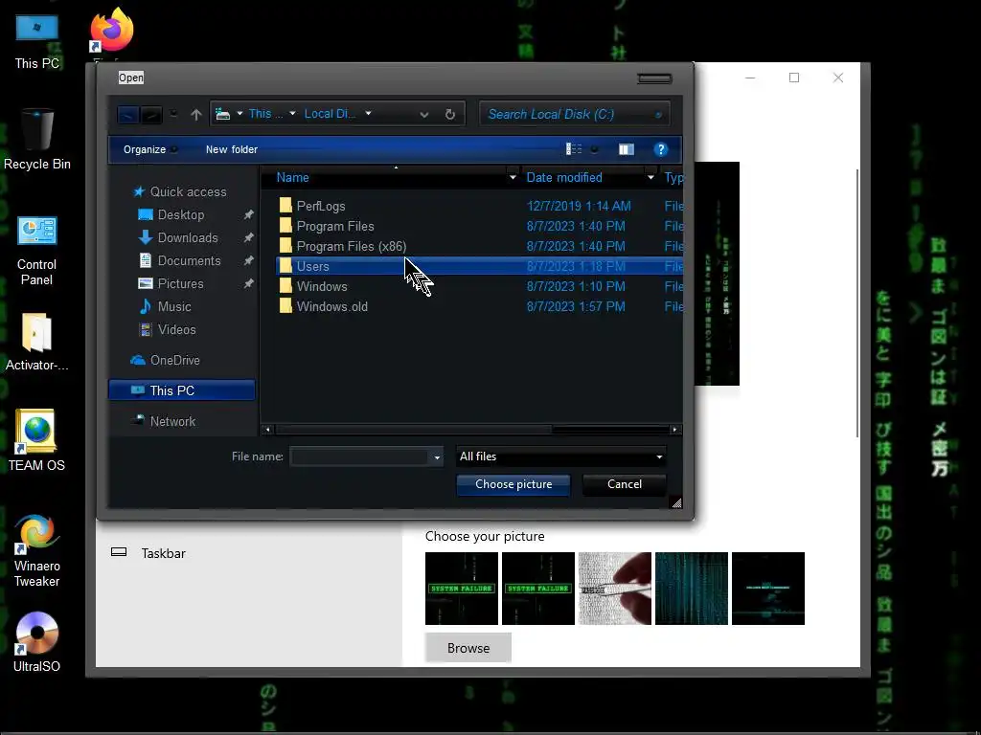Open recent locations dropdown next to Forward
The image size is (981, 735).
[x=174, y=115]
